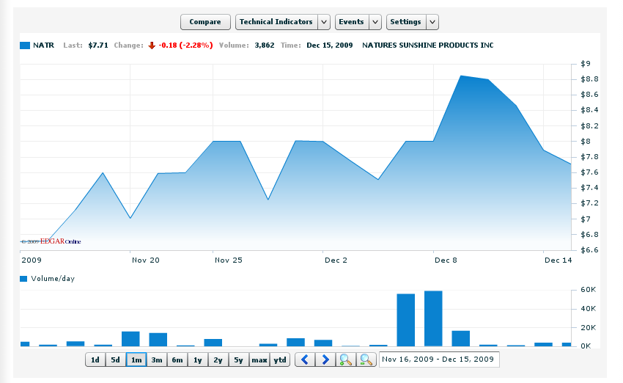
Task: Click the $7 price axis label
Action: tap(586, 219)
